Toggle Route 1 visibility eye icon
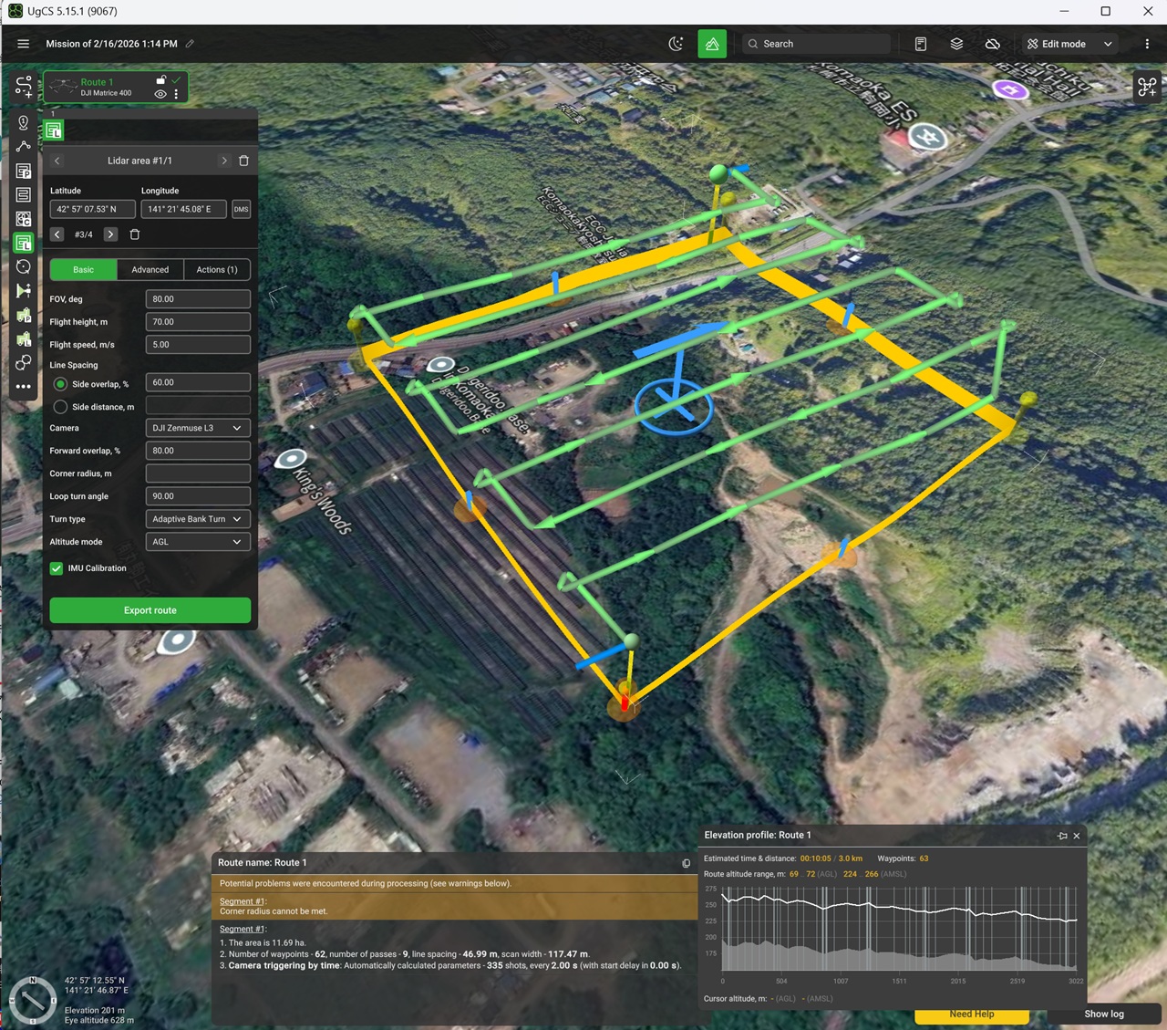The image size is (1167, 1030). [160, 94]
